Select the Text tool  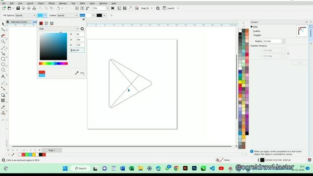click(3, 76)
